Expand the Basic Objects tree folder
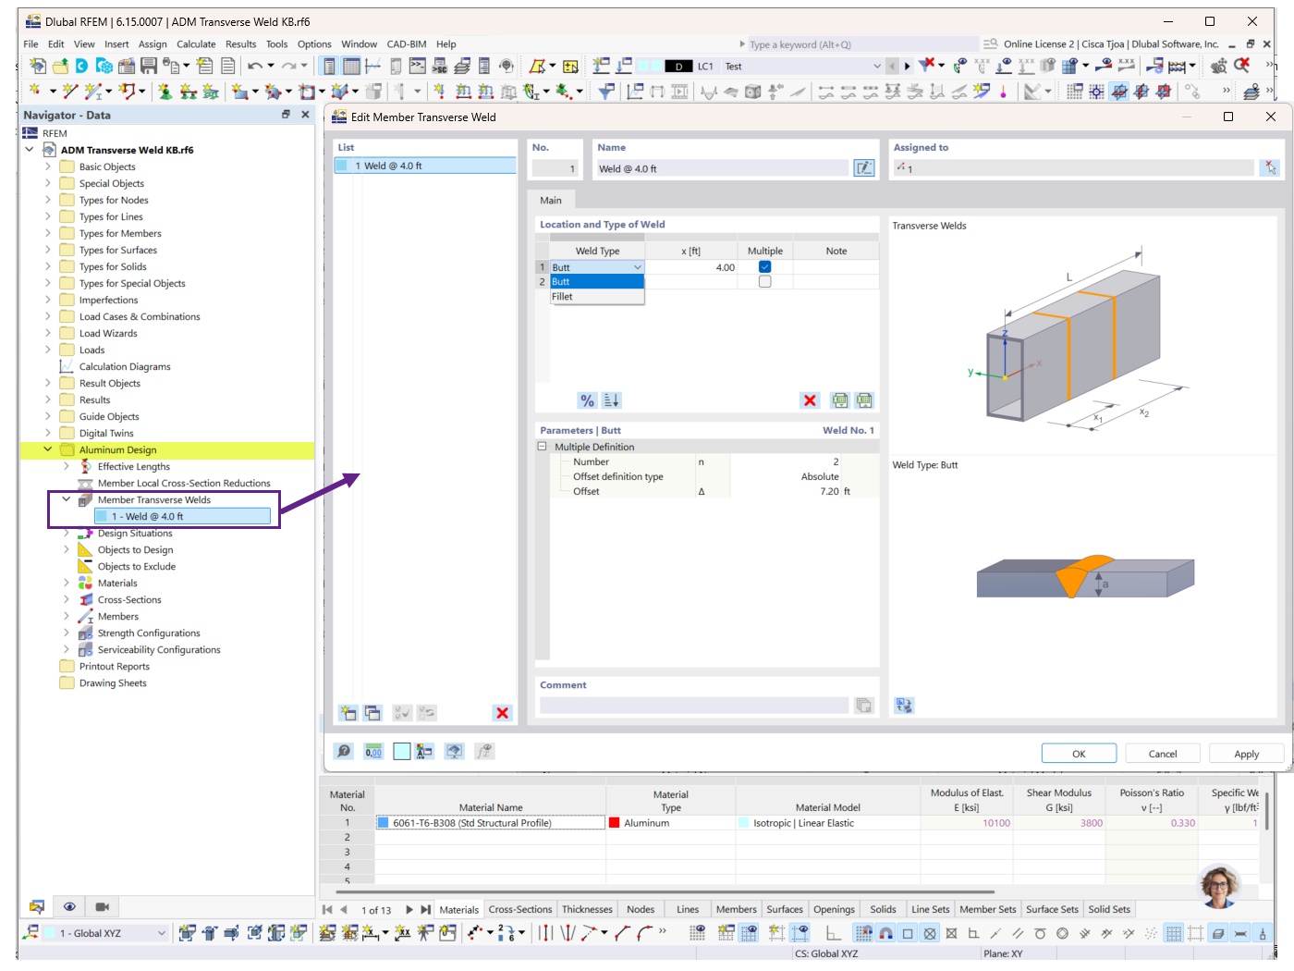1294x971 pixels. coord(48,166)
